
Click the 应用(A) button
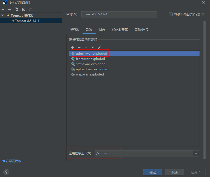point(196,172)
